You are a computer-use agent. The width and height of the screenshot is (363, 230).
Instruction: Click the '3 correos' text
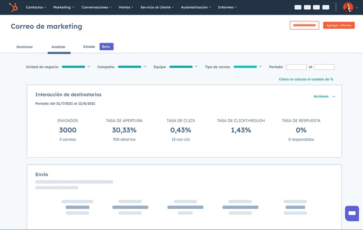68,140
